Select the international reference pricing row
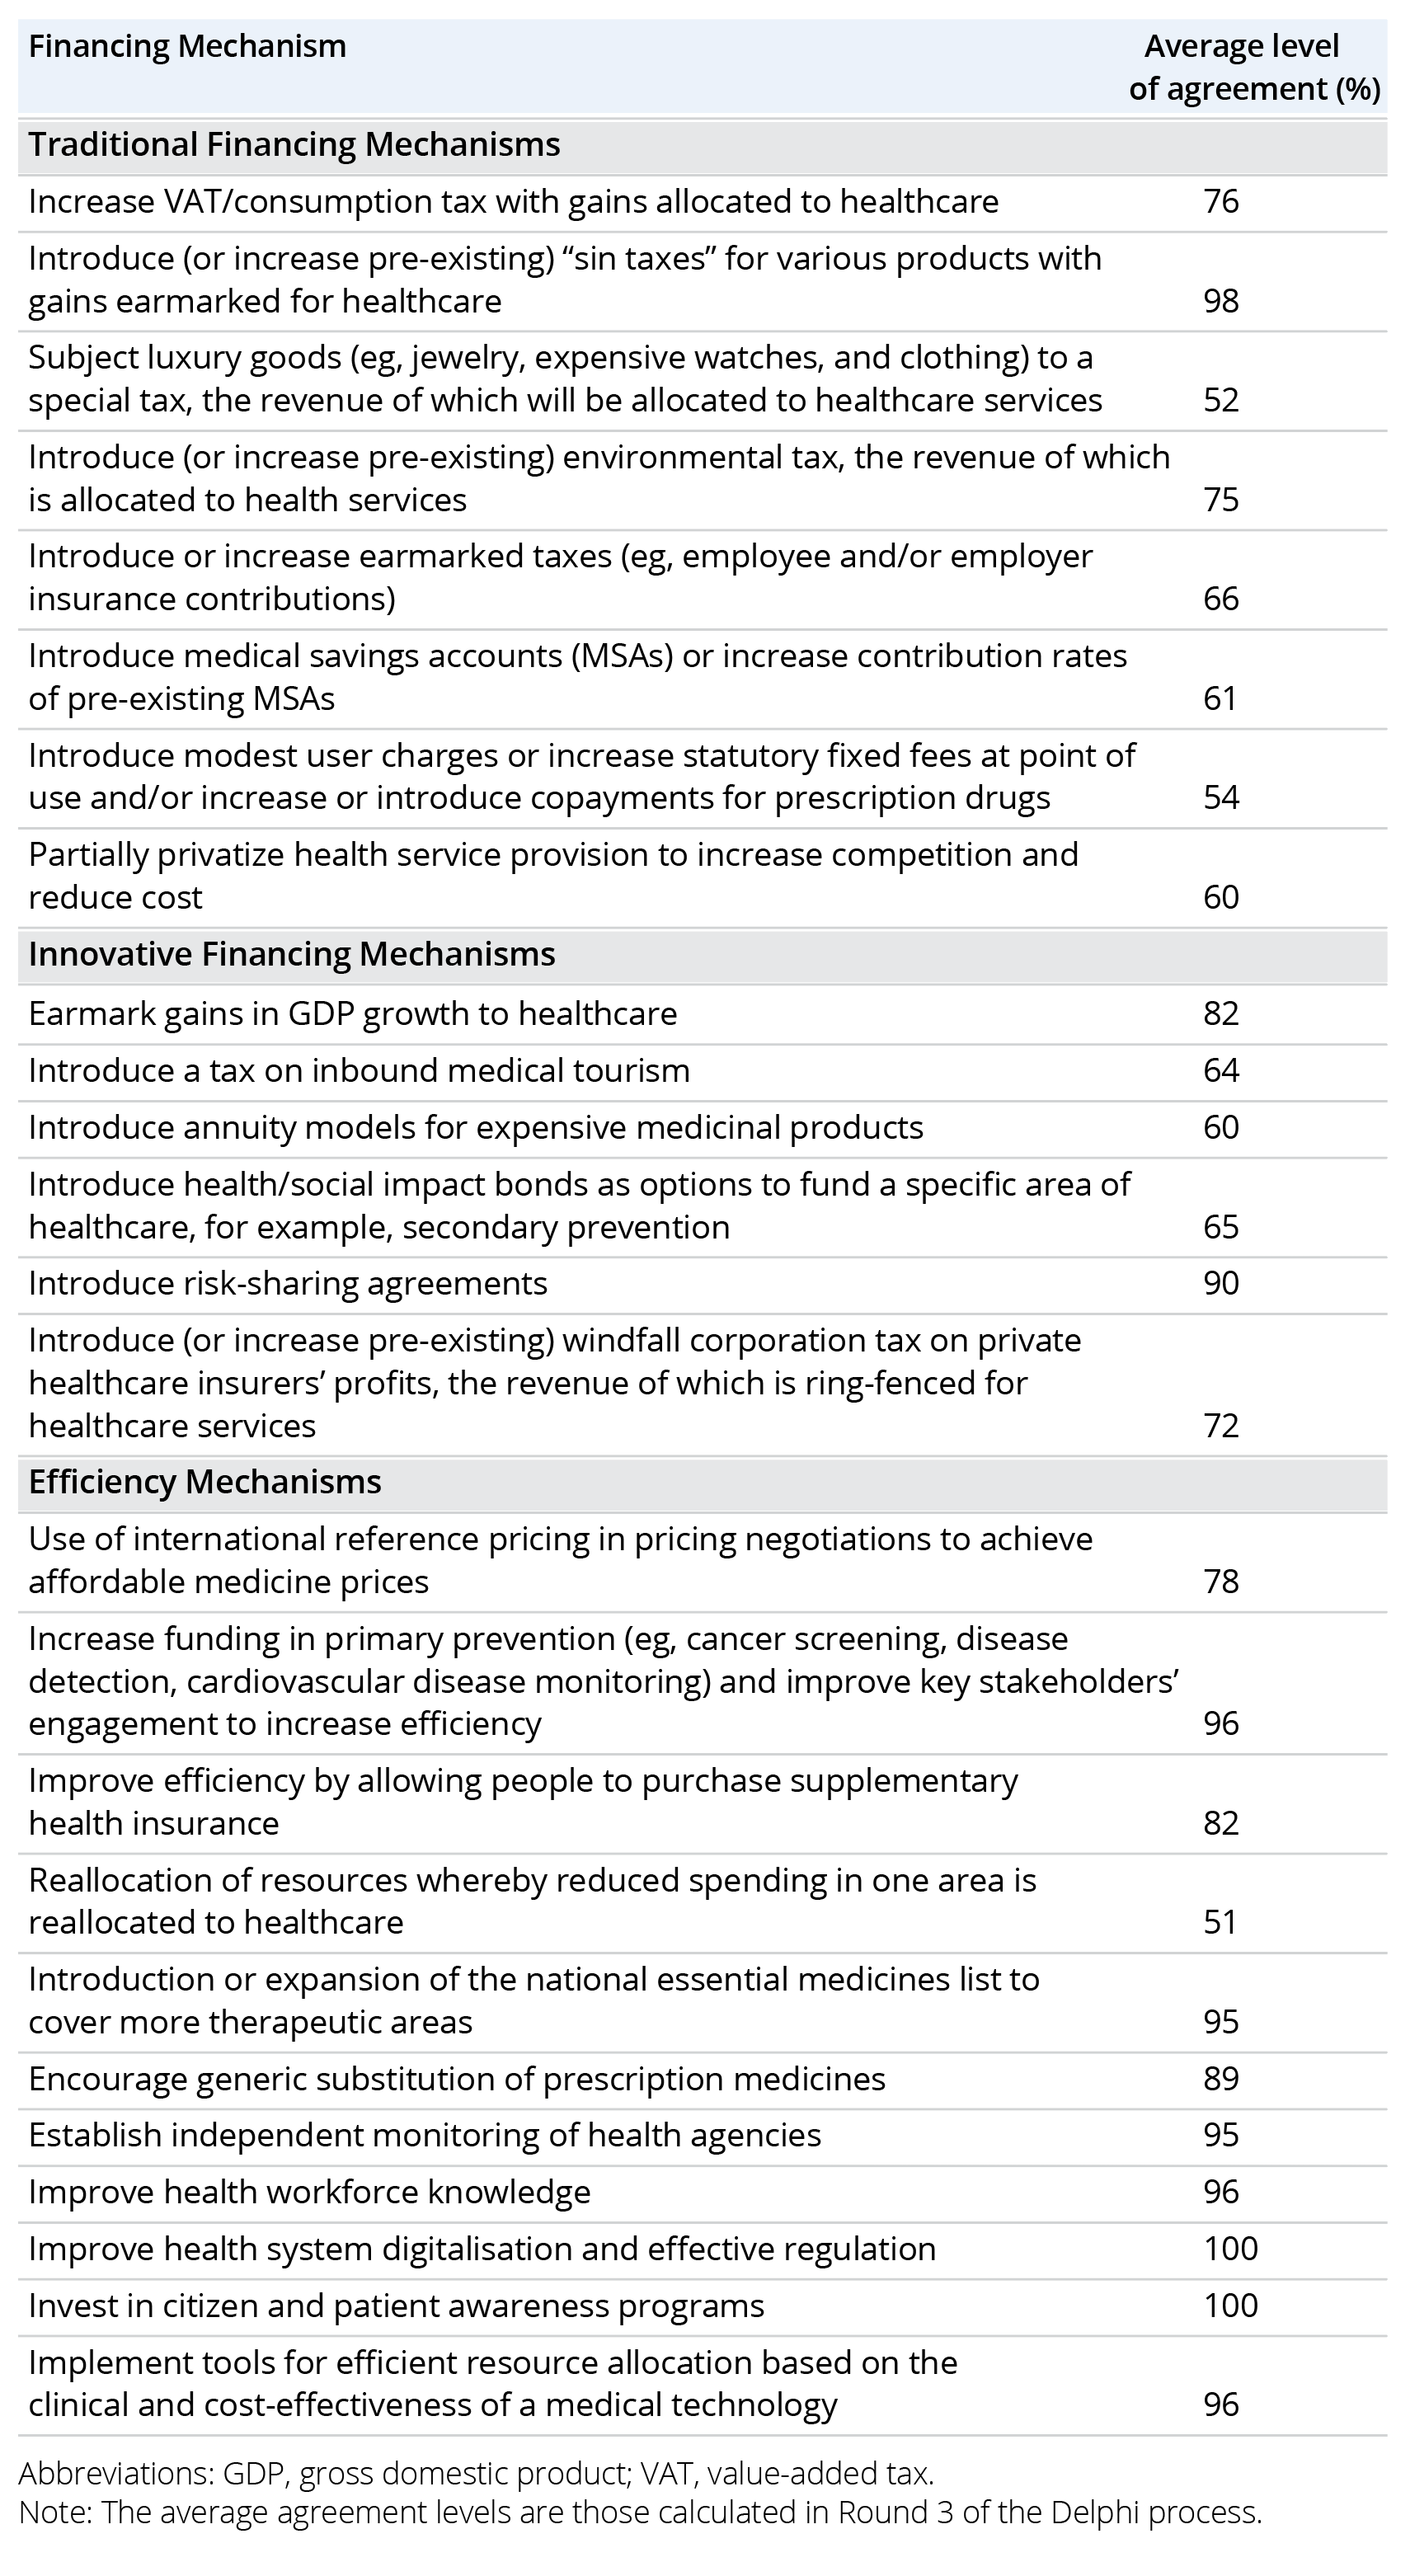This screenshot has width=1410, height=2576. (560, 1560)
